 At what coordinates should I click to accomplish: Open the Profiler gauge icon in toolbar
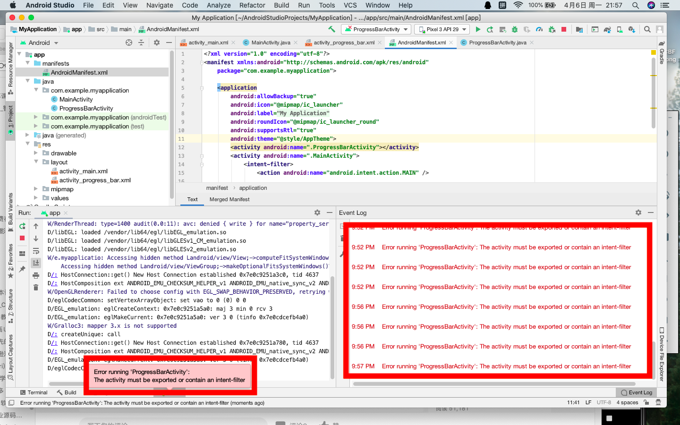pyautogui.click(x=539, y=29)
